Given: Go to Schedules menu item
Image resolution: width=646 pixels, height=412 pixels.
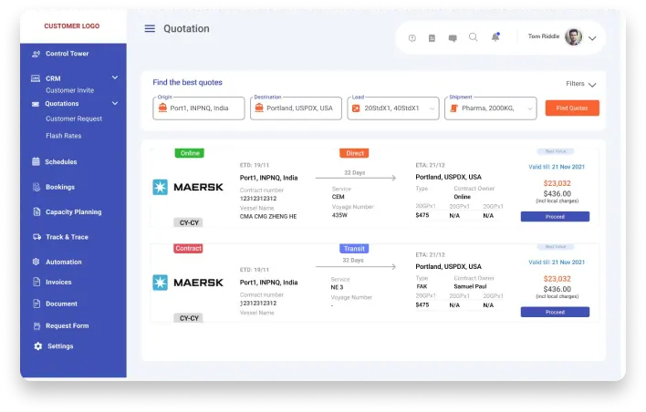Looking at the screenshot, I should [61, 161].
